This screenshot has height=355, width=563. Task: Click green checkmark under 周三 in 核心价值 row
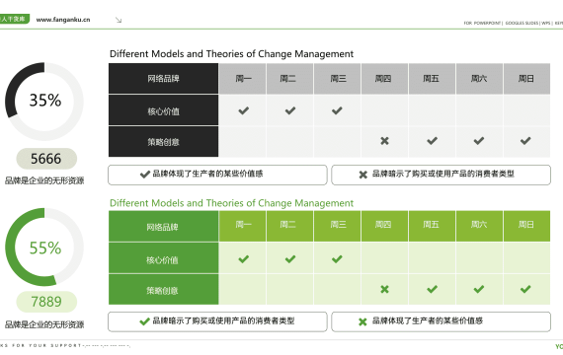pyautogui.click(x=337, y=258)
